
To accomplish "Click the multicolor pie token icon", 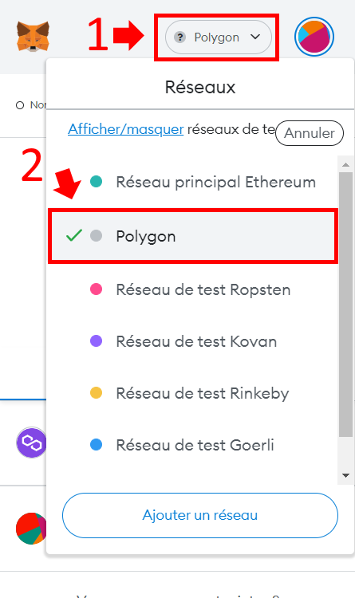I will [x=31, y=528].
